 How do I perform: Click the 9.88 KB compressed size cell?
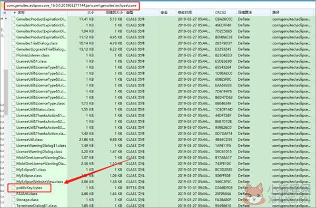pos(116,139)
